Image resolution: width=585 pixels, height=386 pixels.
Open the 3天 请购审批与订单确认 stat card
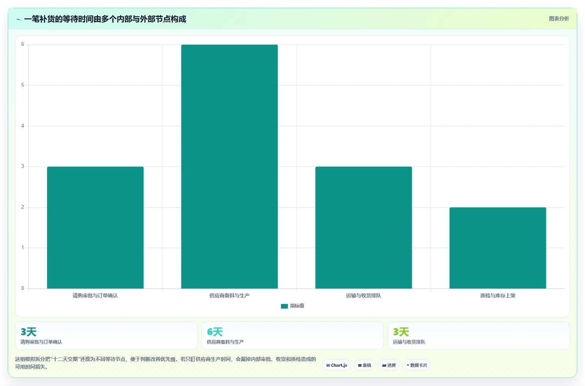tap(106, 336)
